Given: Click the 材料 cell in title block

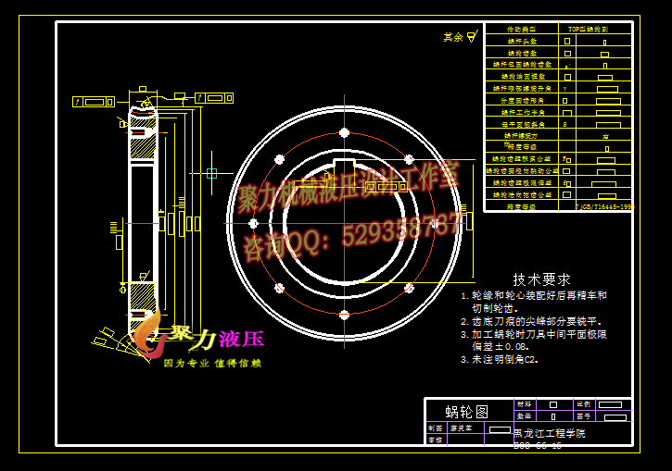Looking at the screenshot, I should (x=524, y=404).
